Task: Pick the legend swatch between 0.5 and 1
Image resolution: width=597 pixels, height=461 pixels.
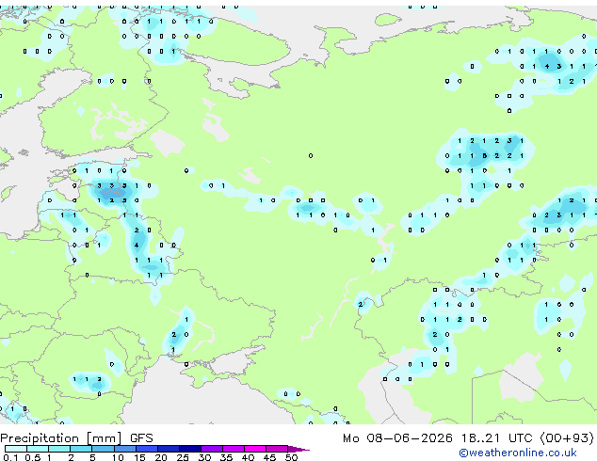Action: pos(38,449)
